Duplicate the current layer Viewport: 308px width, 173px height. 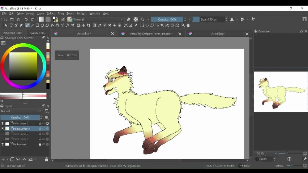12,159
